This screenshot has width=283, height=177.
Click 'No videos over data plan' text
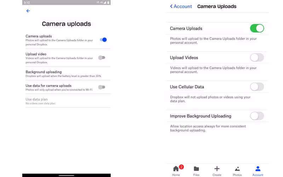pyautogui.click(x=40, y=103)
